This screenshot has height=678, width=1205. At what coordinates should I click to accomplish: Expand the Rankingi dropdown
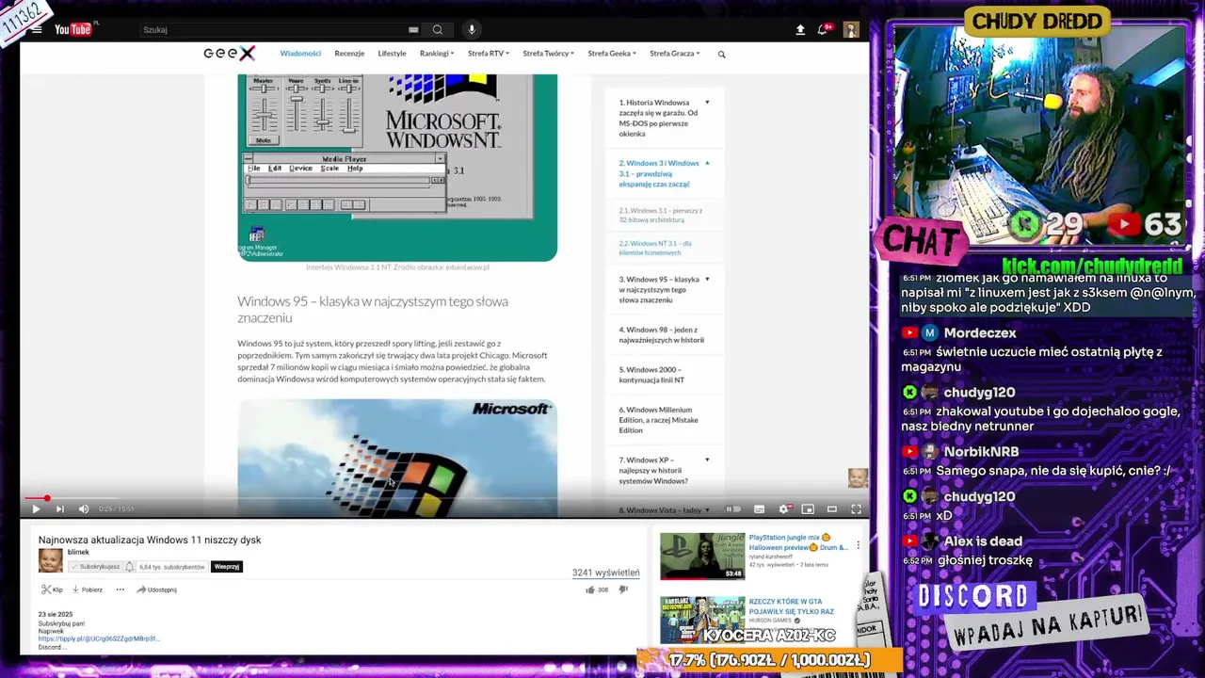pyautogui.click(x=437, y=54)
